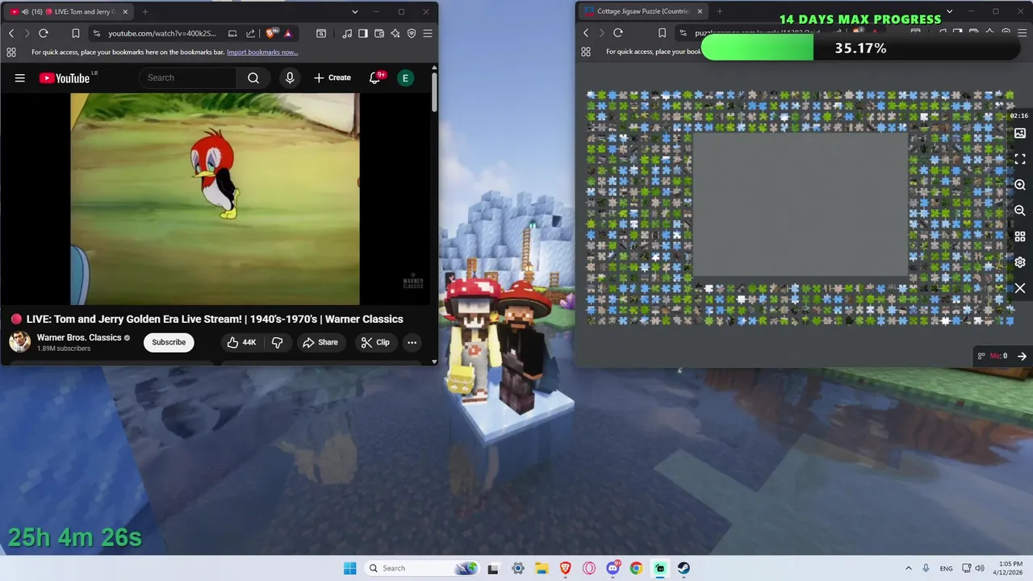
Task: Open jigsaw puzzle settings gear
Action: point(1020,262)
